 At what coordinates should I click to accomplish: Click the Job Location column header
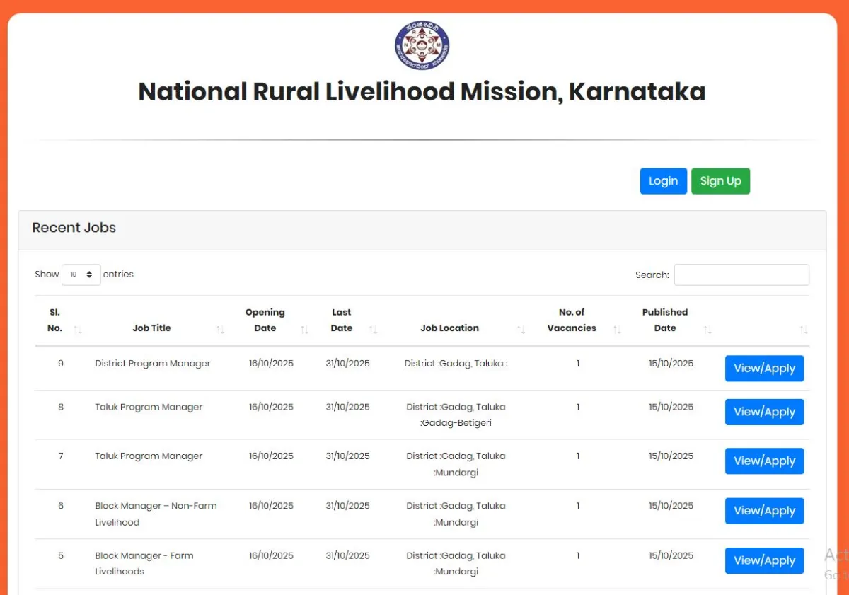pos(450,328)
